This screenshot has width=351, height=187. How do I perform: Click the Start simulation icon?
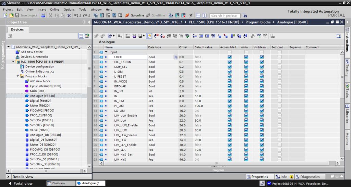pyautogui.click(x=114, y=15)
